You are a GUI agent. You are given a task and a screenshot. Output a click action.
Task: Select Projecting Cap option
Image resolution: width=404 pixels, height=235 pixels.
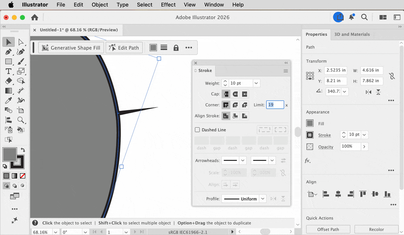point(245,94)
